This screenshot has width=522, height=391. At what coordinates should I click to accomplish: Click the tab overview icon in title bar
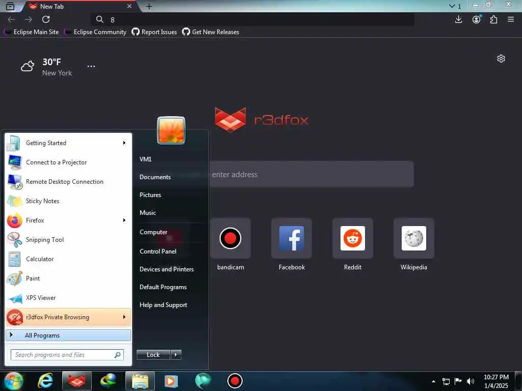pyautogui.click(x=10, y=6)
